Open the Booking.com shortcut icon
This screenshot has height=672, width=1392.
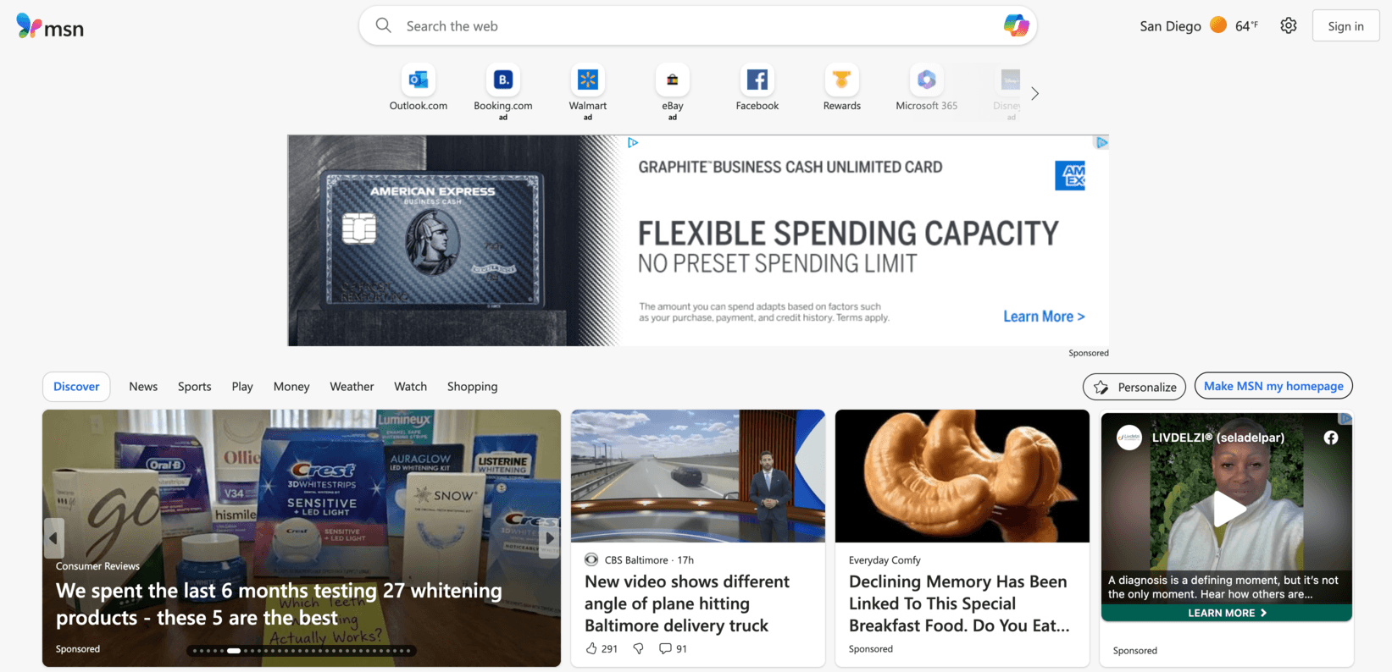(x=503, y=80)
